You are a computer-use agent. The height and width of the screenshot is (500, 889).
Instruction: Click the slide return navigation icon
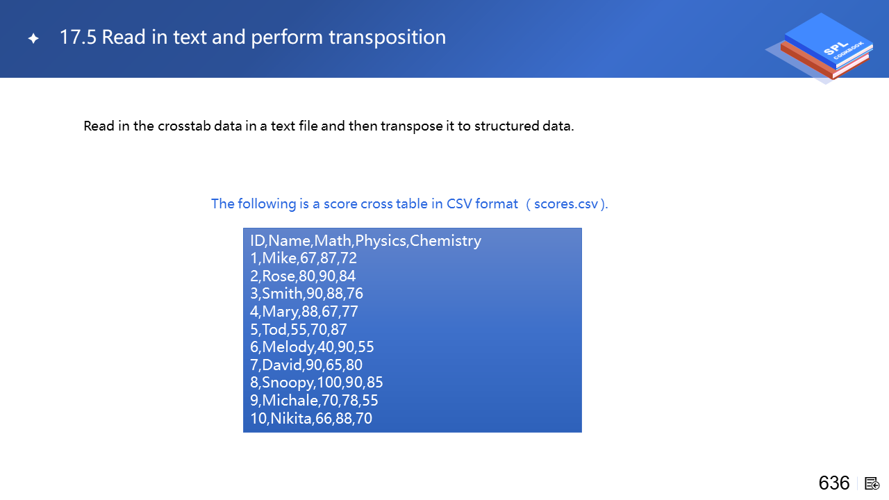pos(872,483)
